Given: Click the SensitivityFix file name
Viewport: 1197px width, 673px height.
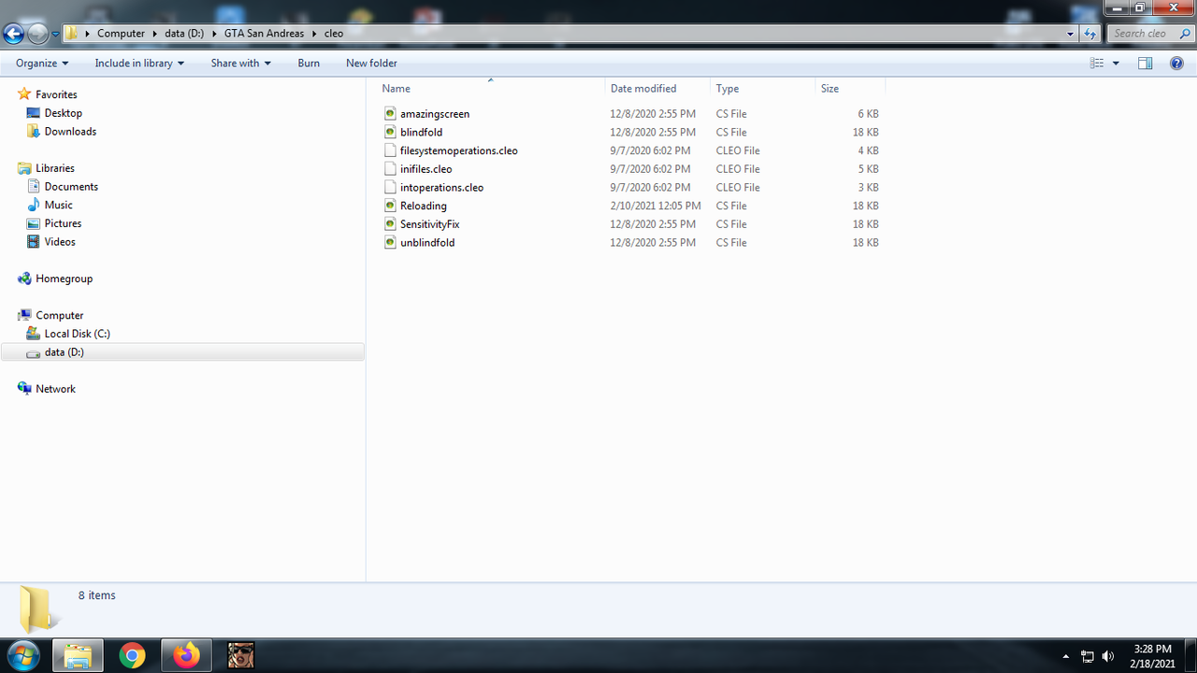Looking at the screenshot, I should point(430,224).
